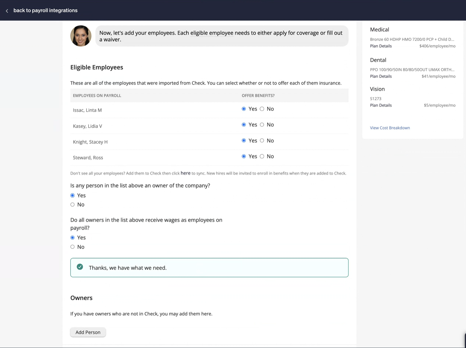The image size is (466, 348).
Task: Click the 'Thanks, we have what we need.' message
Action: coord(127,268)
